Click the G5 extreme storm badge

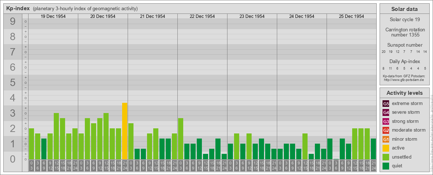386,104
